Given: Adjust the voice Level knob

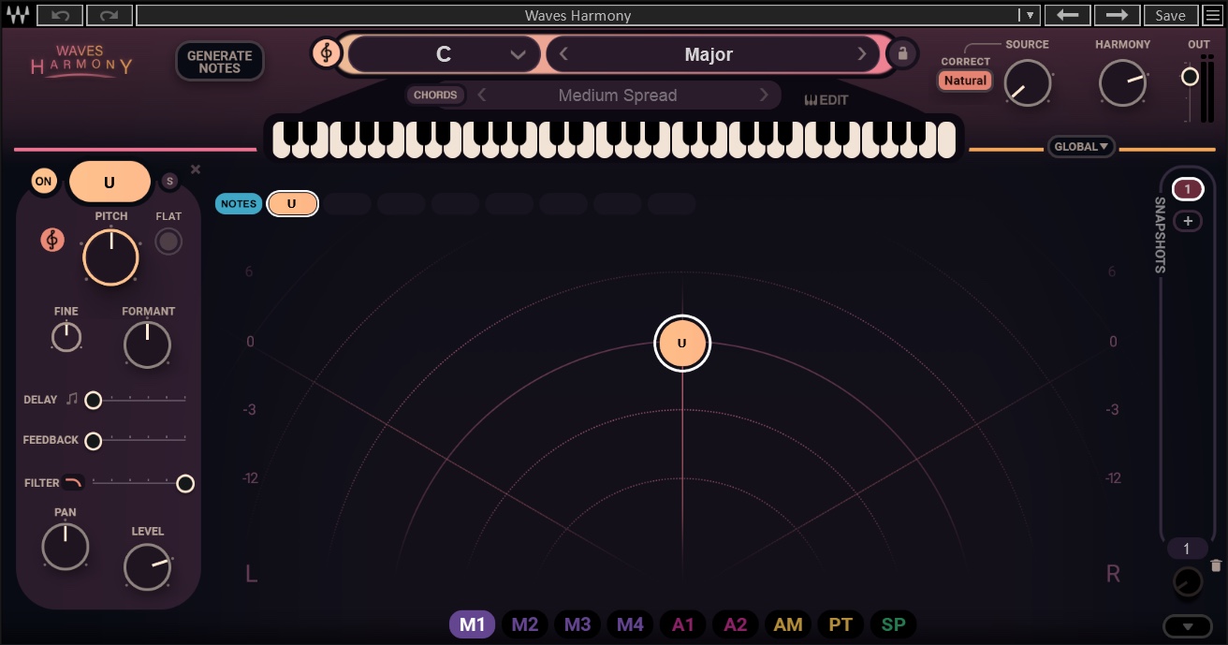Looking at the screenshot, I should pyautogui.click(x=148, y=567).
